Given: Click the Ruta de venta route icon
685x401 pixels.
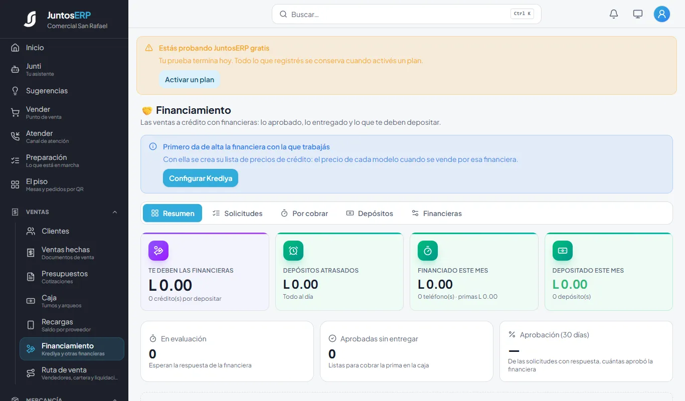Looking at the screenshot, I should (x=31, y=373).
